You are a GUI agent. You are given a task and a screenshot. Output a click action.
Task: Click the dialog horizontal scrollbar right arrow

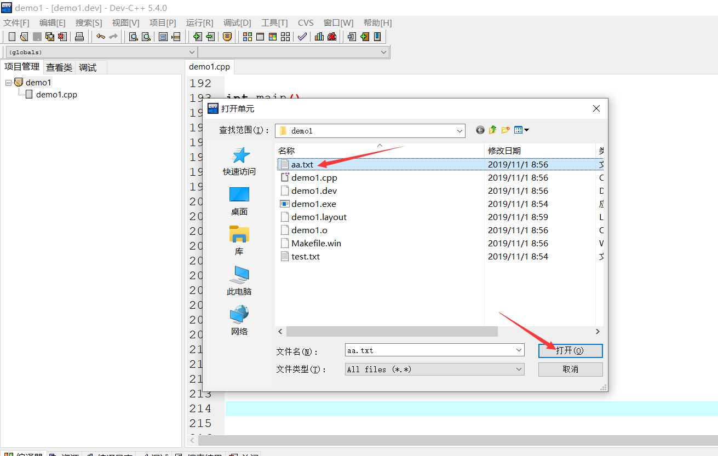[x=598, y=332]
